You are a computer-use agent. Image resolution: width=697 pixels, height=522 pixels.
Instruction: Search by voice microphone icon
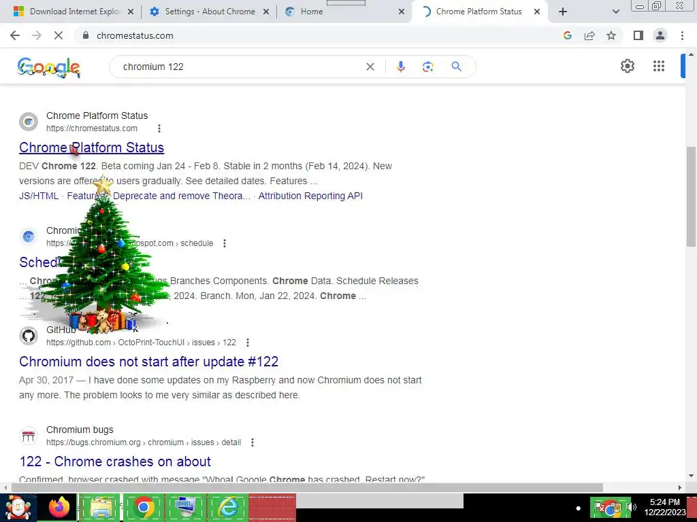click(400, 67)
